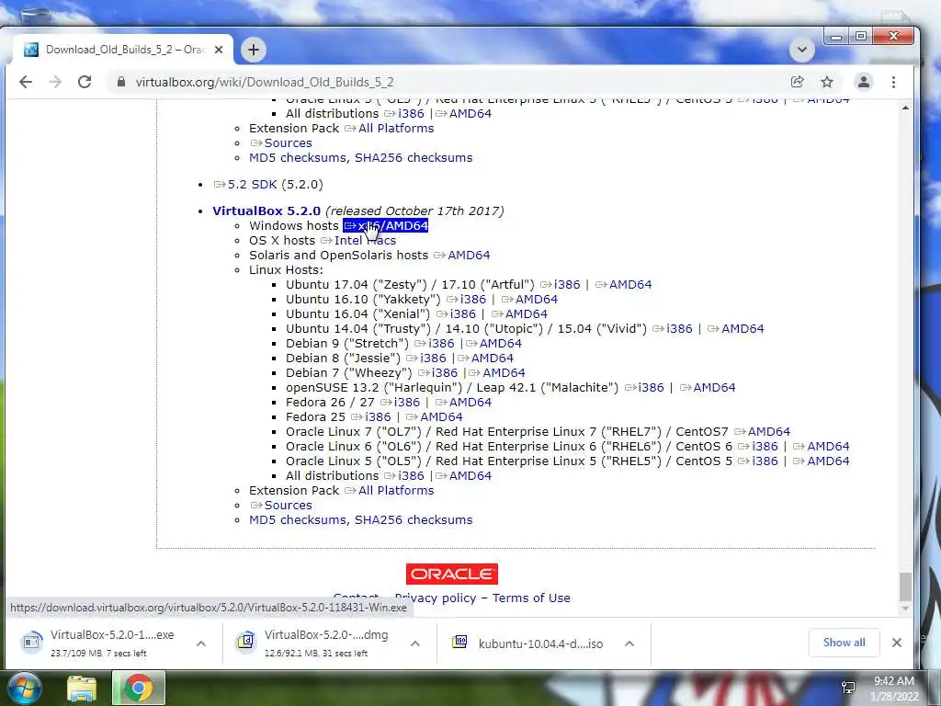The image size is (941, 706).
Task: Close the Download_Old_Builds_5_2 tab
Action: coord(219,50)
